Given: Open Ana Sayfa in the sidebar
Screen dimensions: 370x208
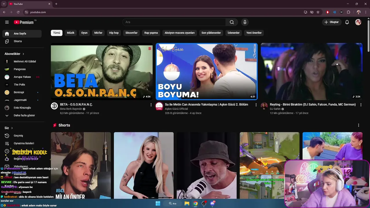Looking at the screenshot, I should point(22,34).
